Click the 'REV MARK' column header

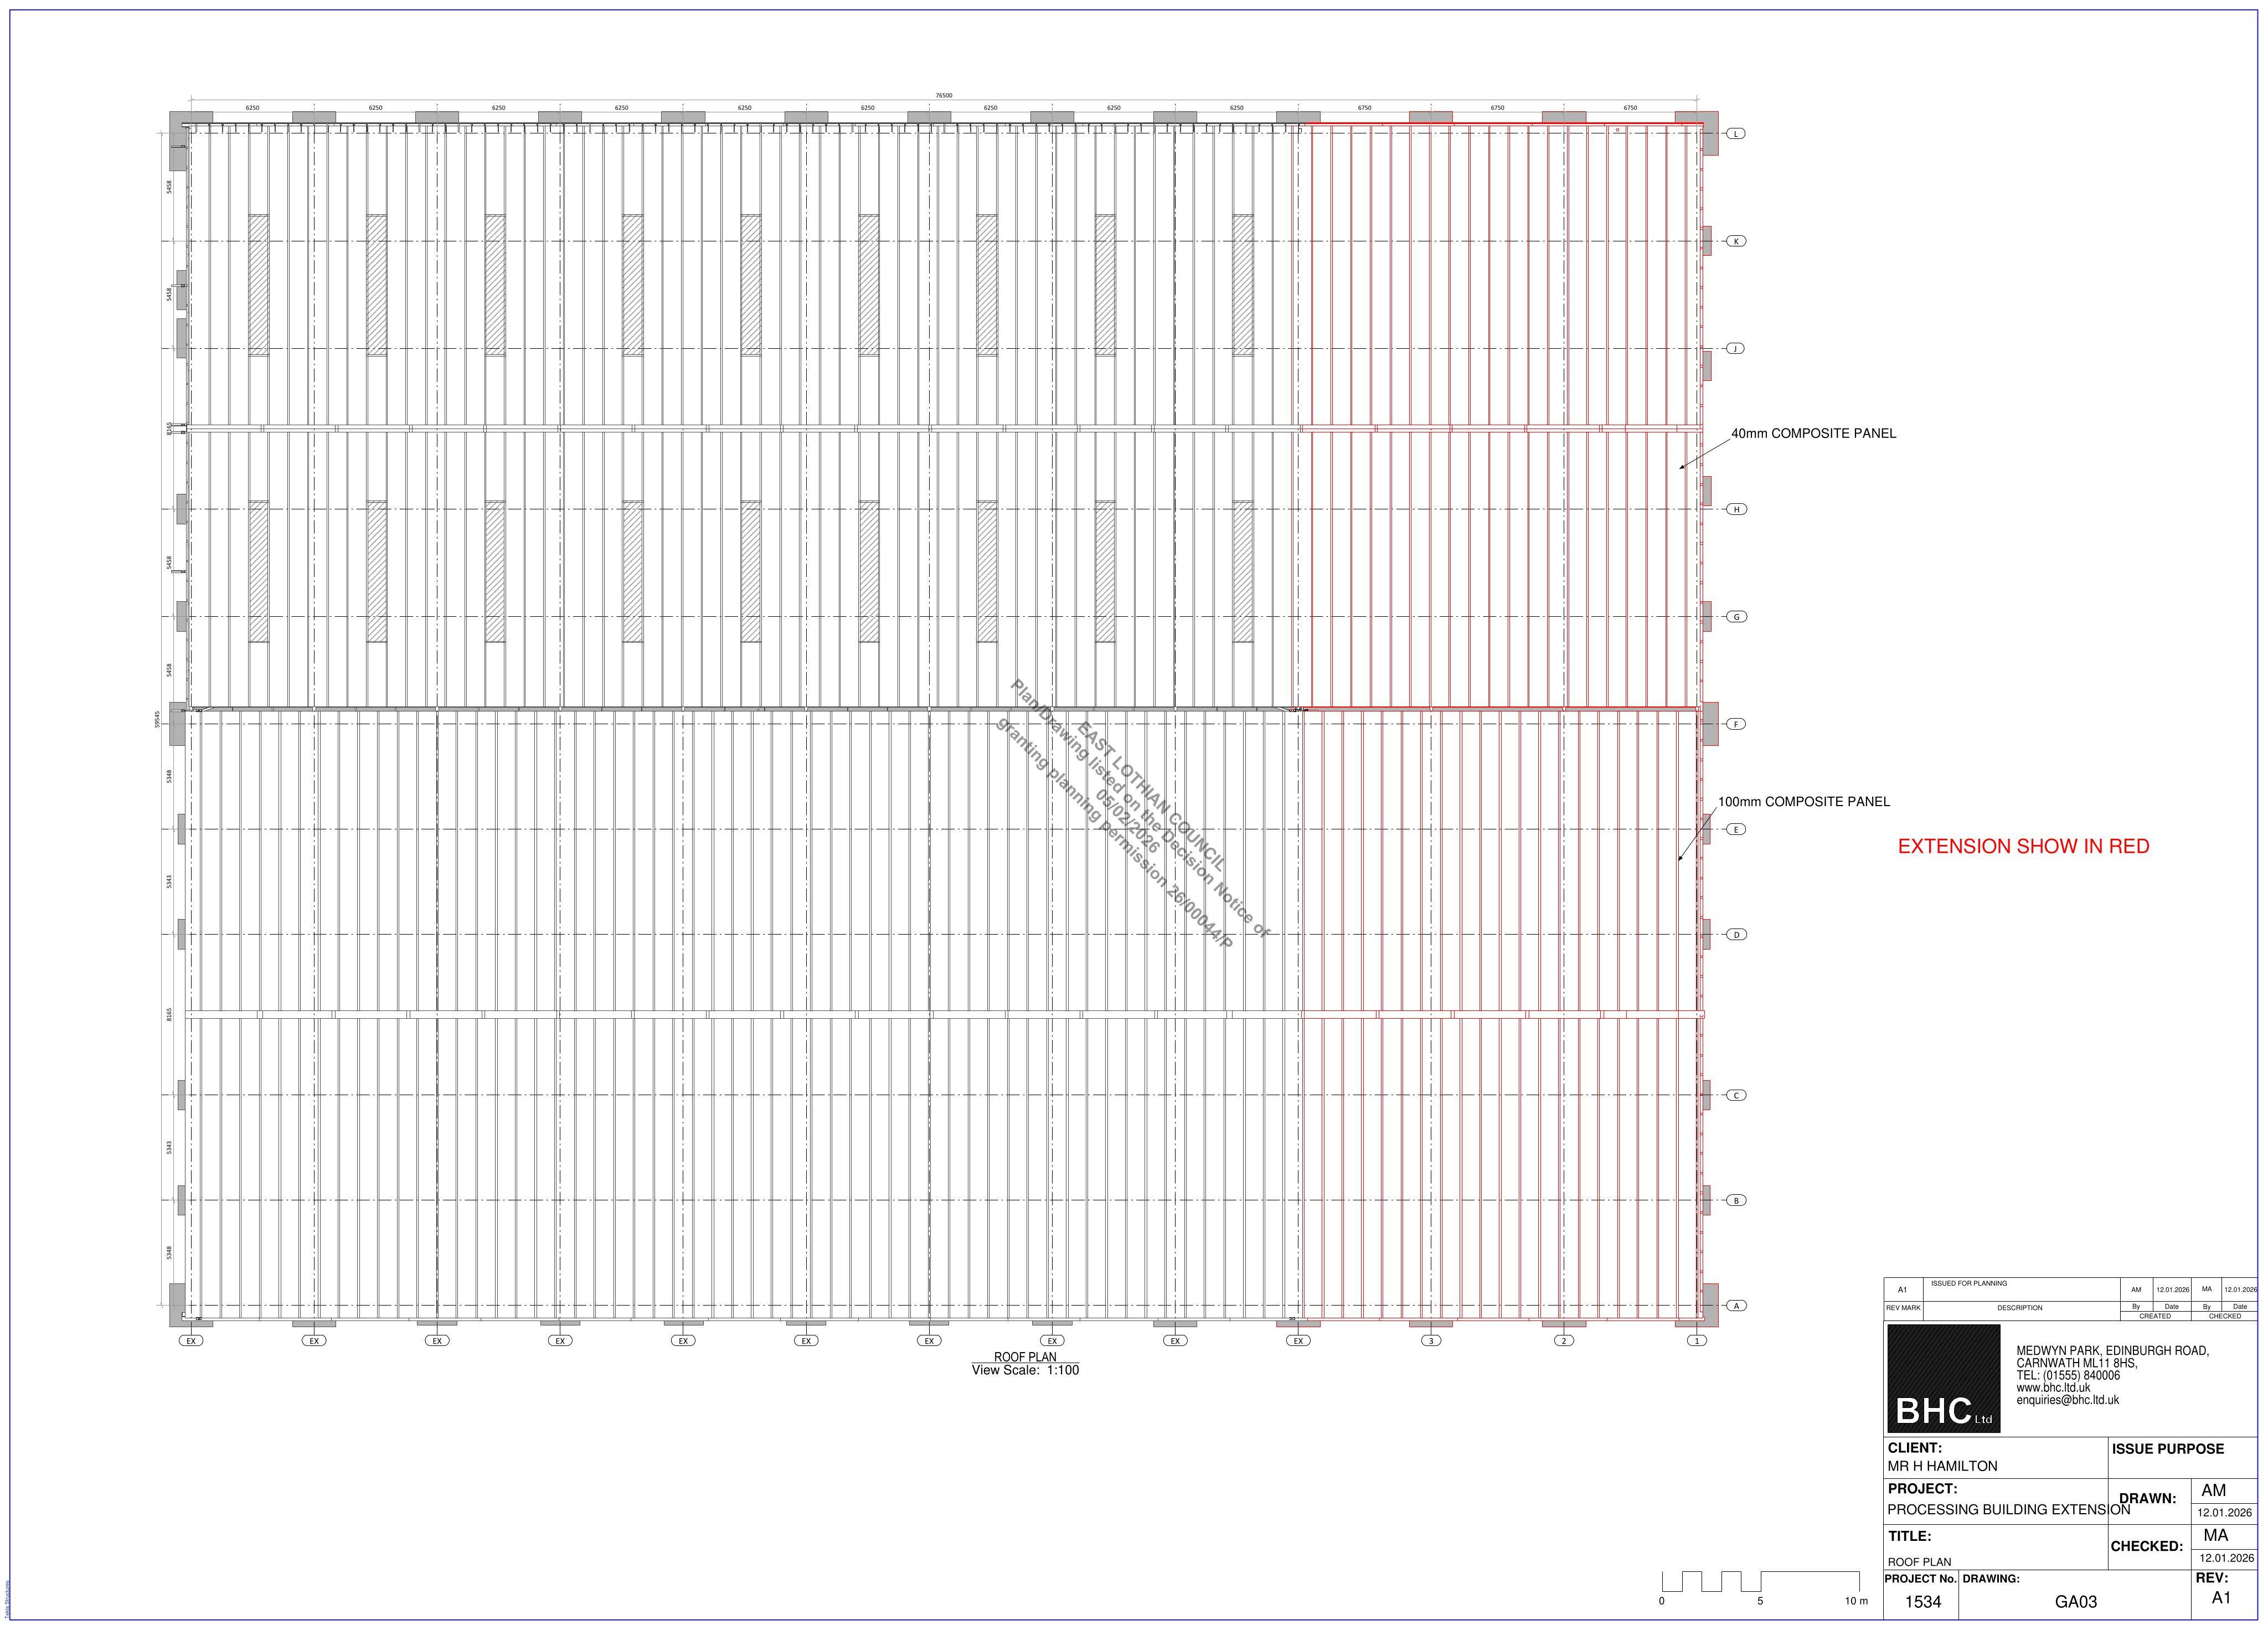1903,1308
